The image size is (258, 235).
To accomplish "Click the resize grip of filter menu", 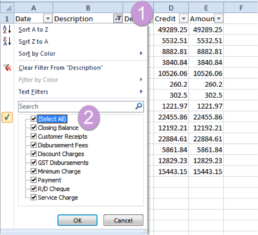I will tap(144, 232).
